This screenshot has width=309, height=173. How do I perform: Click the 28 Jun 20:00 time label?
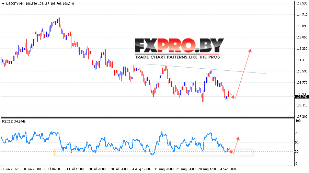click(x=32, y=169)
